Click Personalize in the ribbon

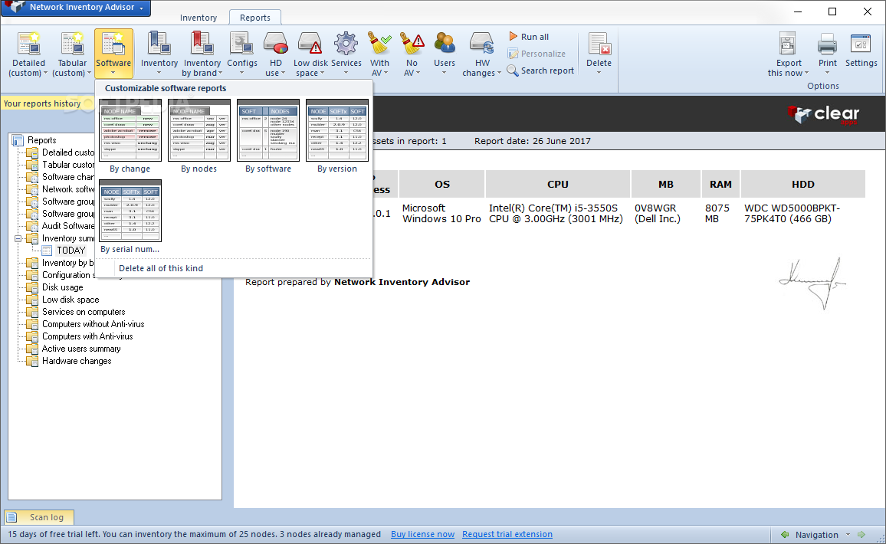click(x=537, y=54)
